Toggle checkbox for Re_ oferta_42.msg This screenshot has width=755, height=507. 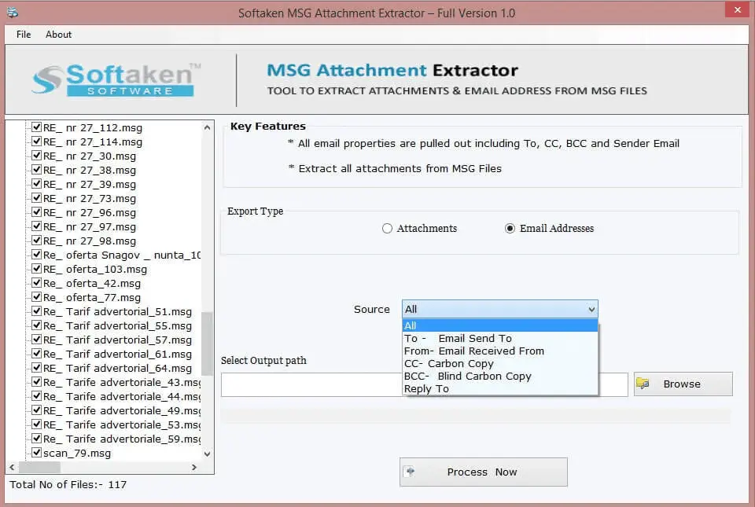(x=37, y=282)
